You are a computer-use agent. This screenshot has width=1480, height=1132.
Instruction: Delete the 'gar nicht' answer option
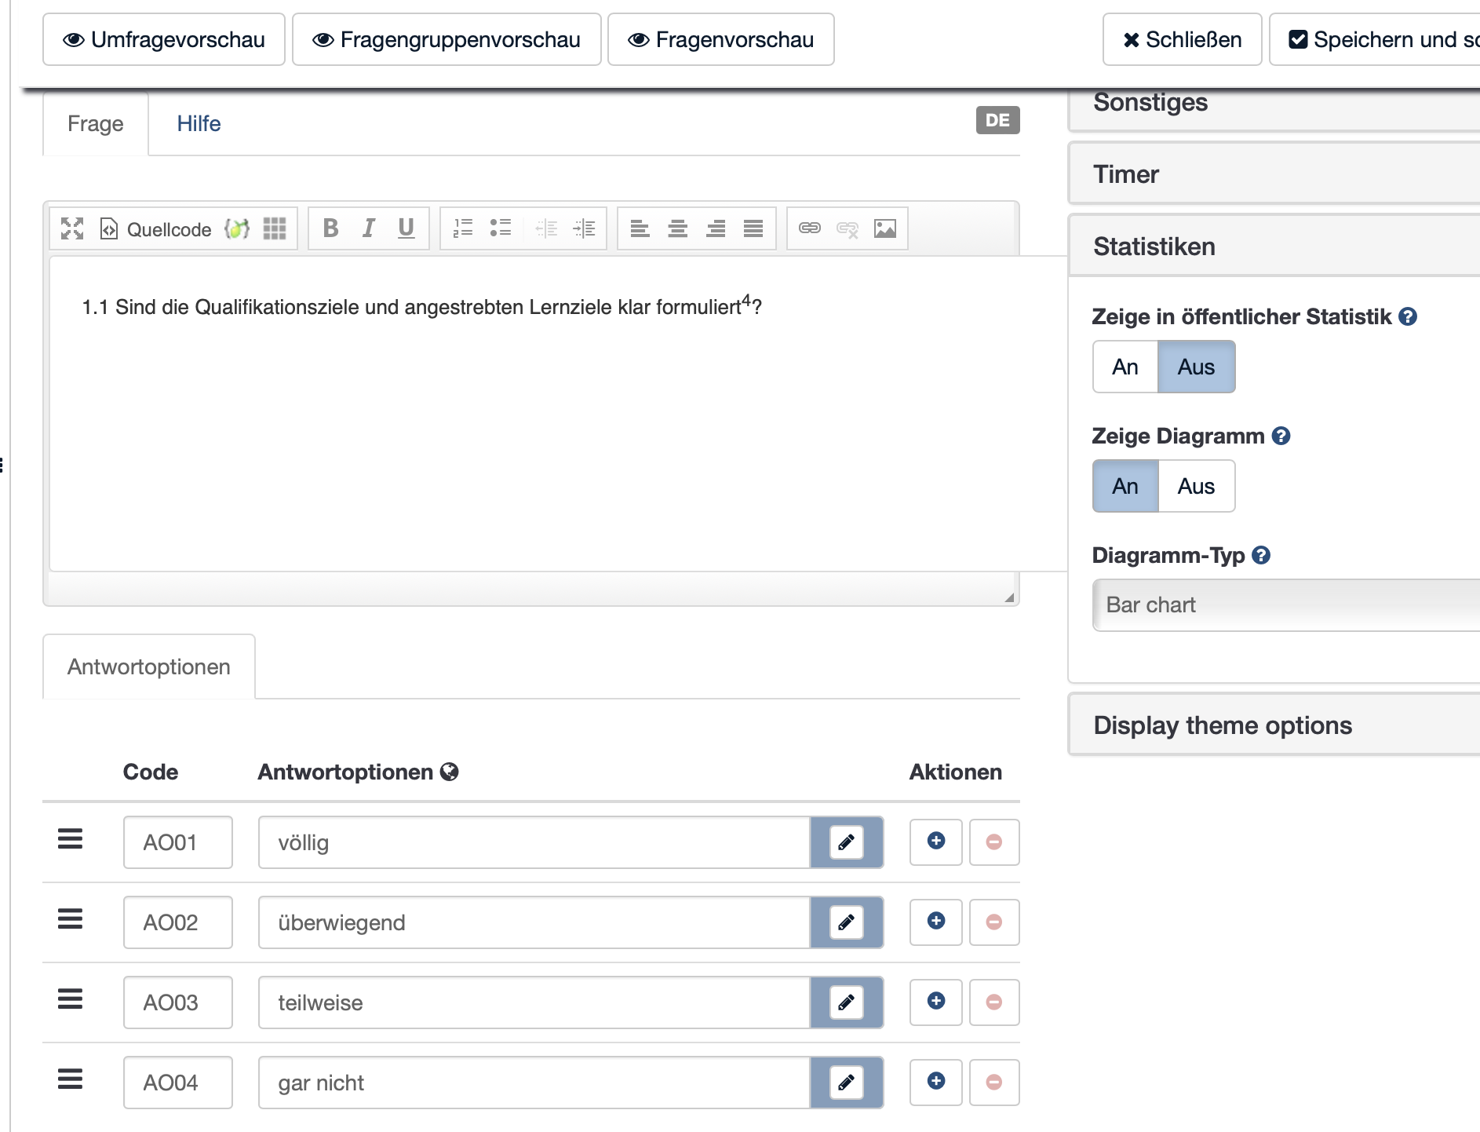coord(993,1082)
